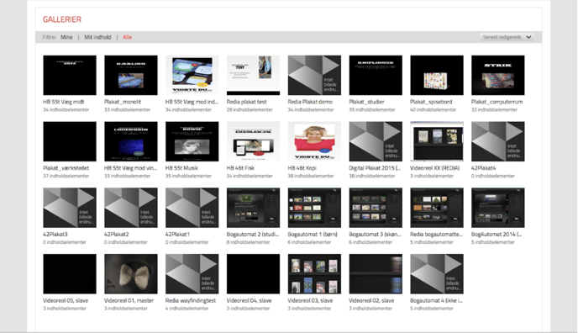Click the Plakat_monolit title link
Image resolution: width=578 pixels, height=333 pixels.
123,102
